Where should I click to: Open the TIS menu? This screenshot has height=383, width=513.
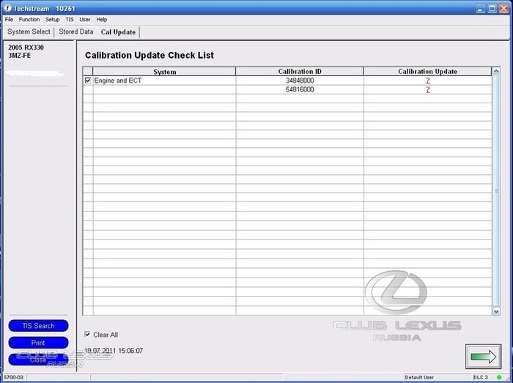pyautogui.click(x=70, y=20)
